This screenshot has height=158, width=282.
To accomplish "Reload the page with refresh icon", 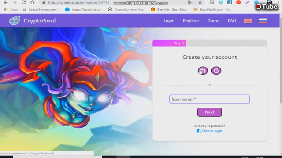I will 23,3.
